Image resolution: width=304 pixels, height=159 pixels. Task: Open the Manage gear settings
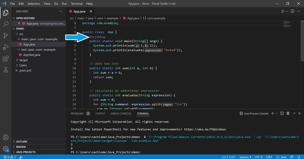point(6,149)
